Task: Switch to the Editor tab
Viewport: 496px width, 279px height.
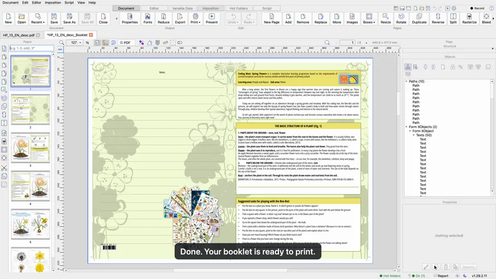Action: point(154,8)
